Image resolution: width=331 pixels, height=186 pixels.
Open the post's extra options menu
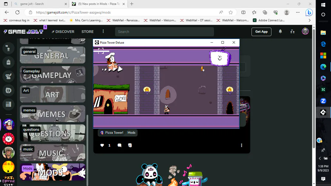click(242, 145)
